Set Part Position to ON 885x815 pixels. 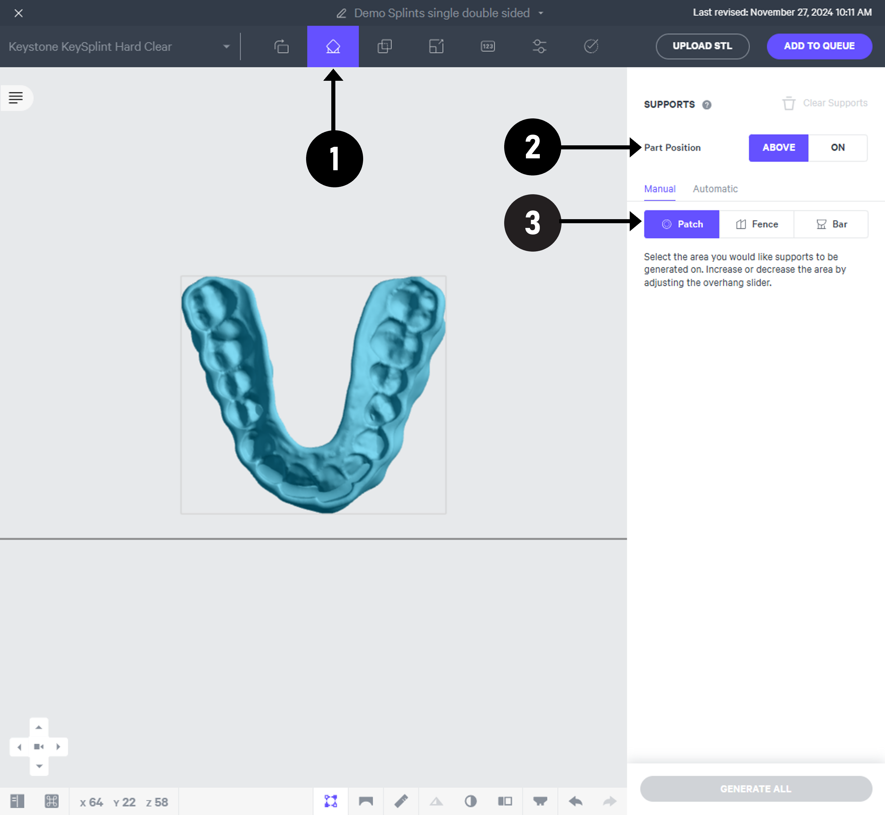tap(838, 148)
